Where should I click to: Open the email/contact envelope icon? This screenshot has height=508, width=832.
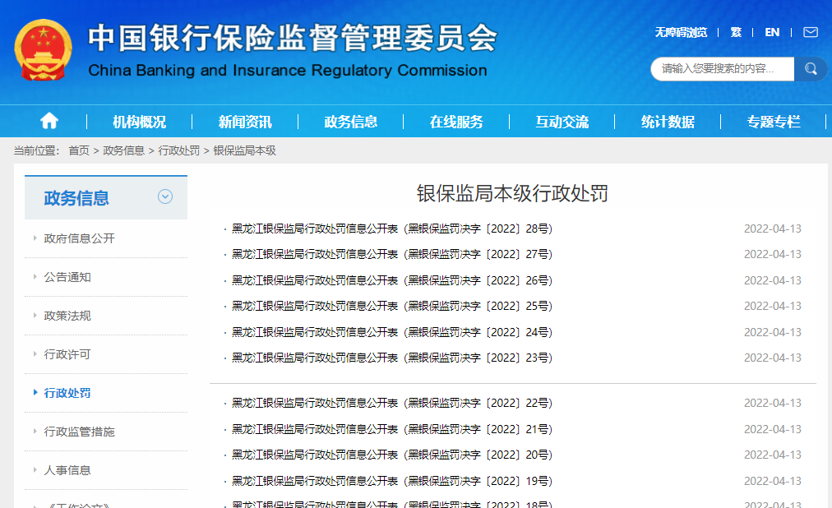pyautogui.click(x=810, y=32)
